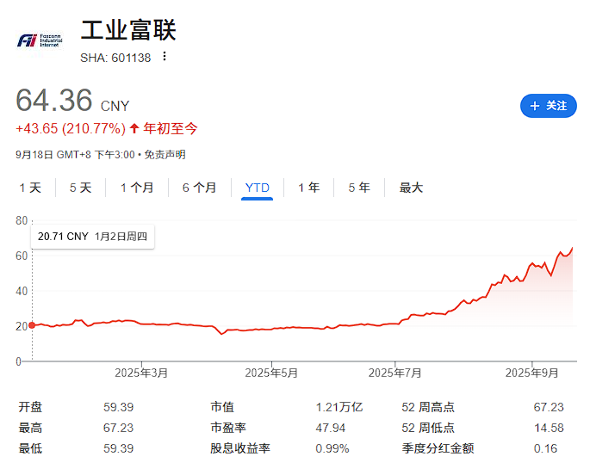Select the YTD tab
This screenshot has width=590, height=475.
click(x=257, y=188)
